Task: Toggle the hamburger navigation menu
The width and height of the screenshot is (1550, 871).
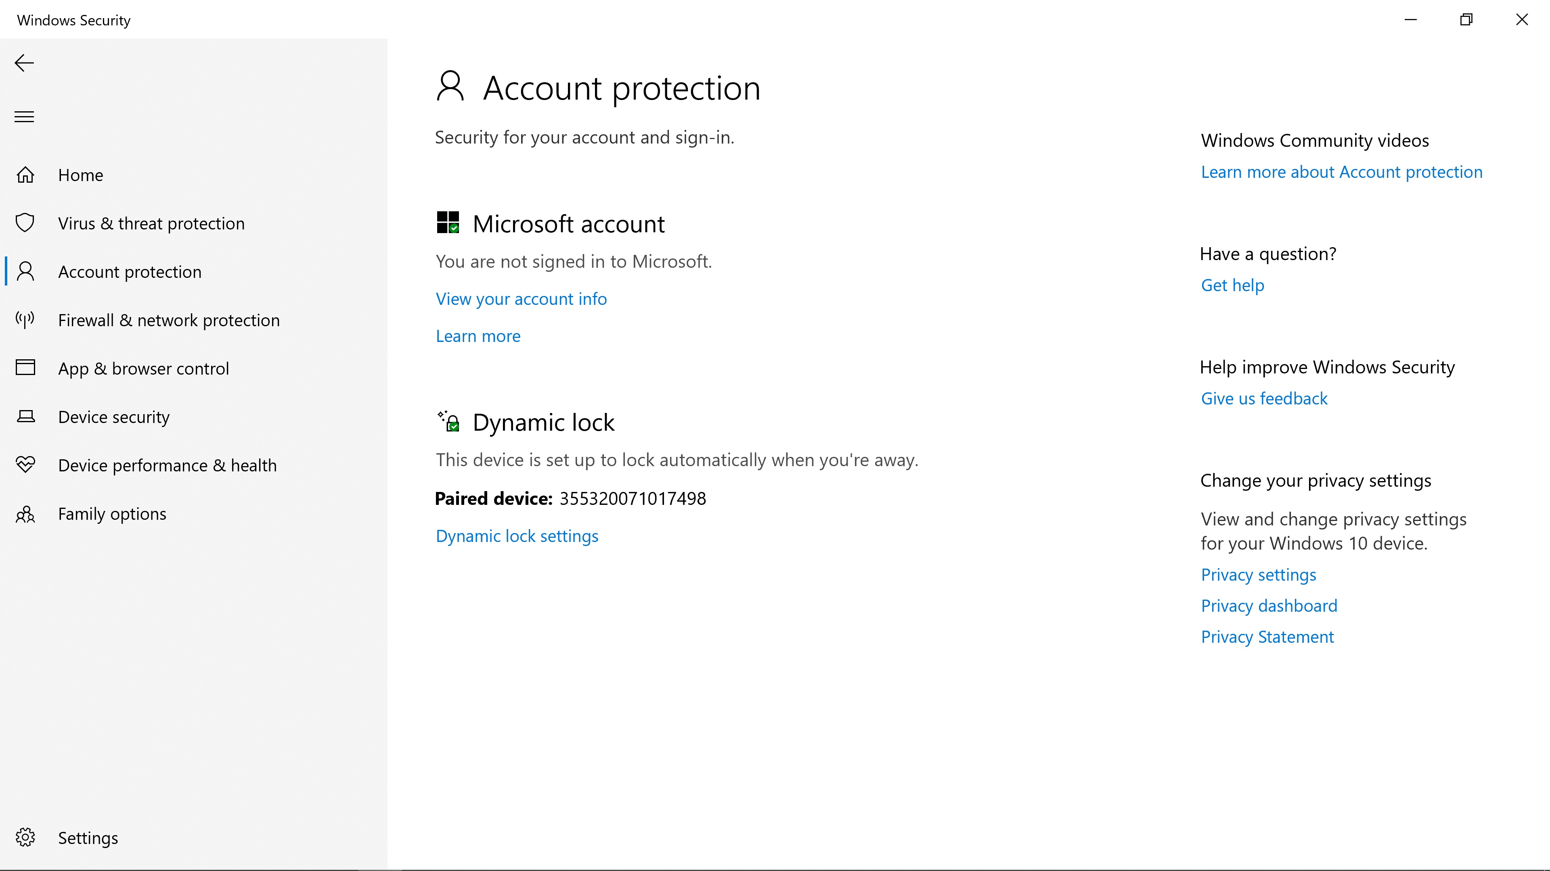Action: click(x=24, y=117)
